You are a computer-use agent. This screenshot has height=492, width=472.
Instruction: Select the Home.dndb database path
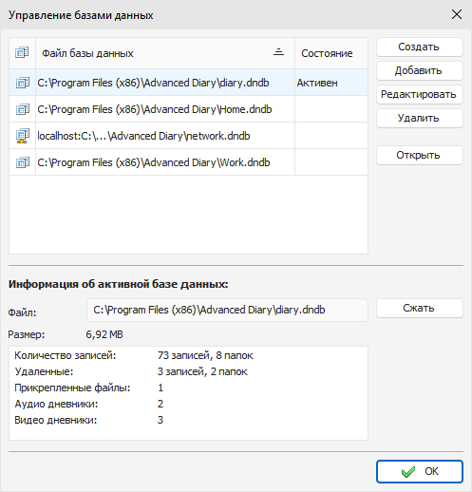click(155, 109)
